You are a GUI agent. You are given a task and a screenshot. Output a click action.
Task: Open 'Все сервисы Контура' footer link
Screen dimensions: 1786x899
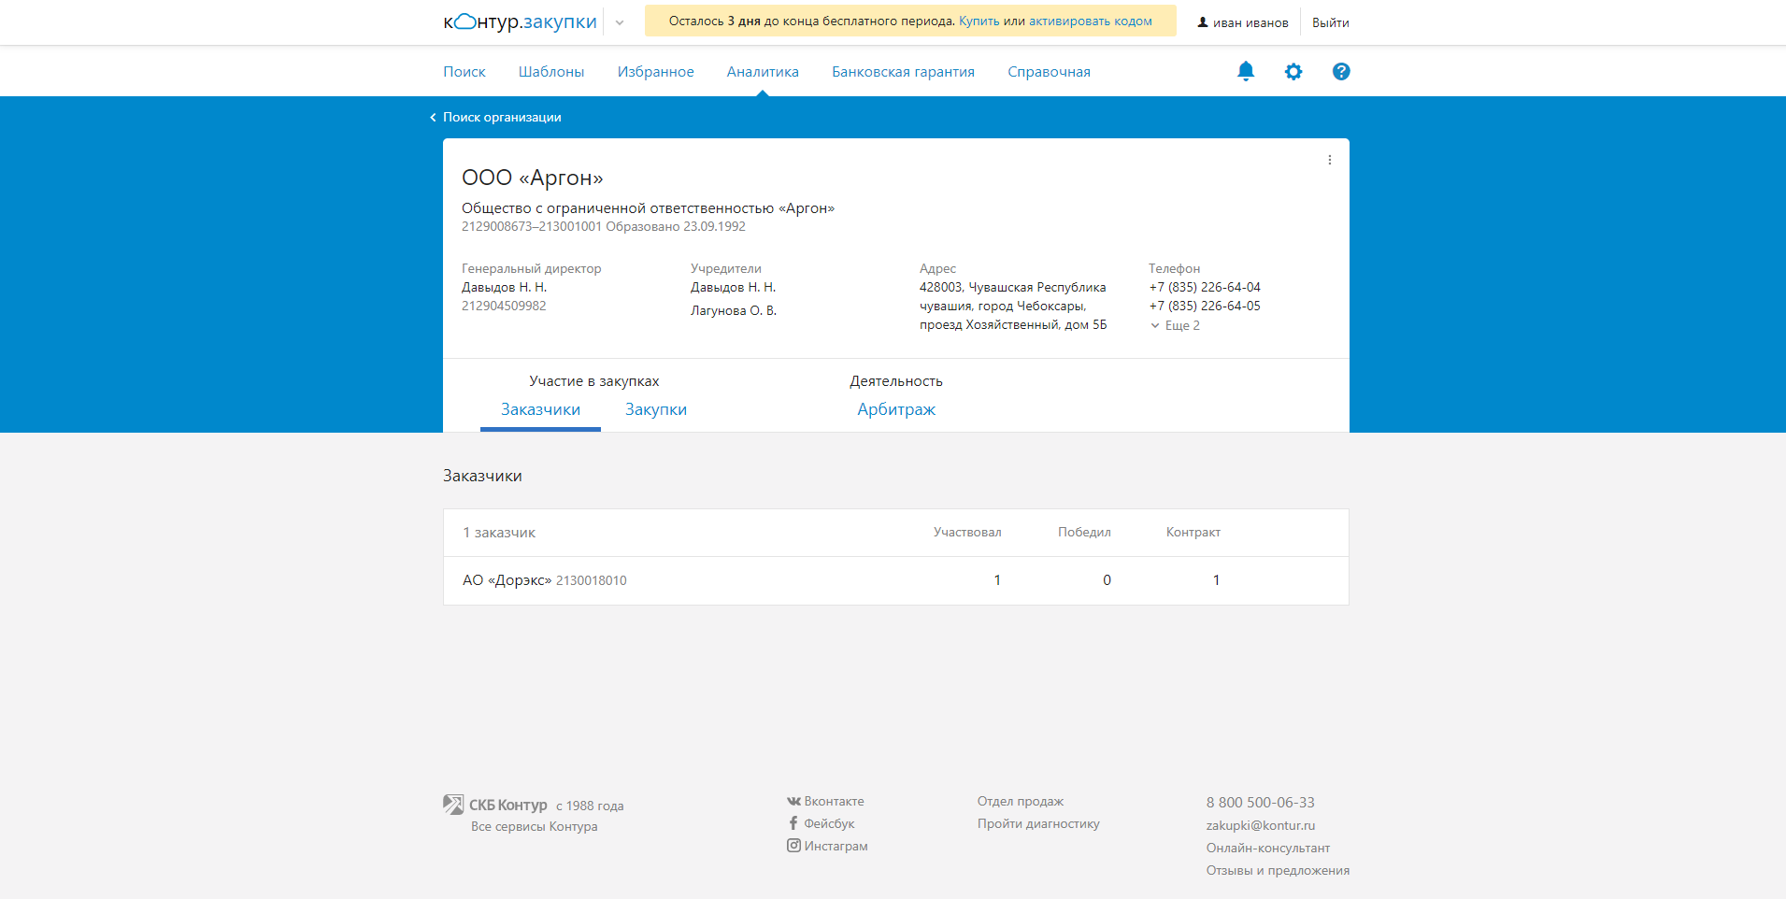coord(534,826)
